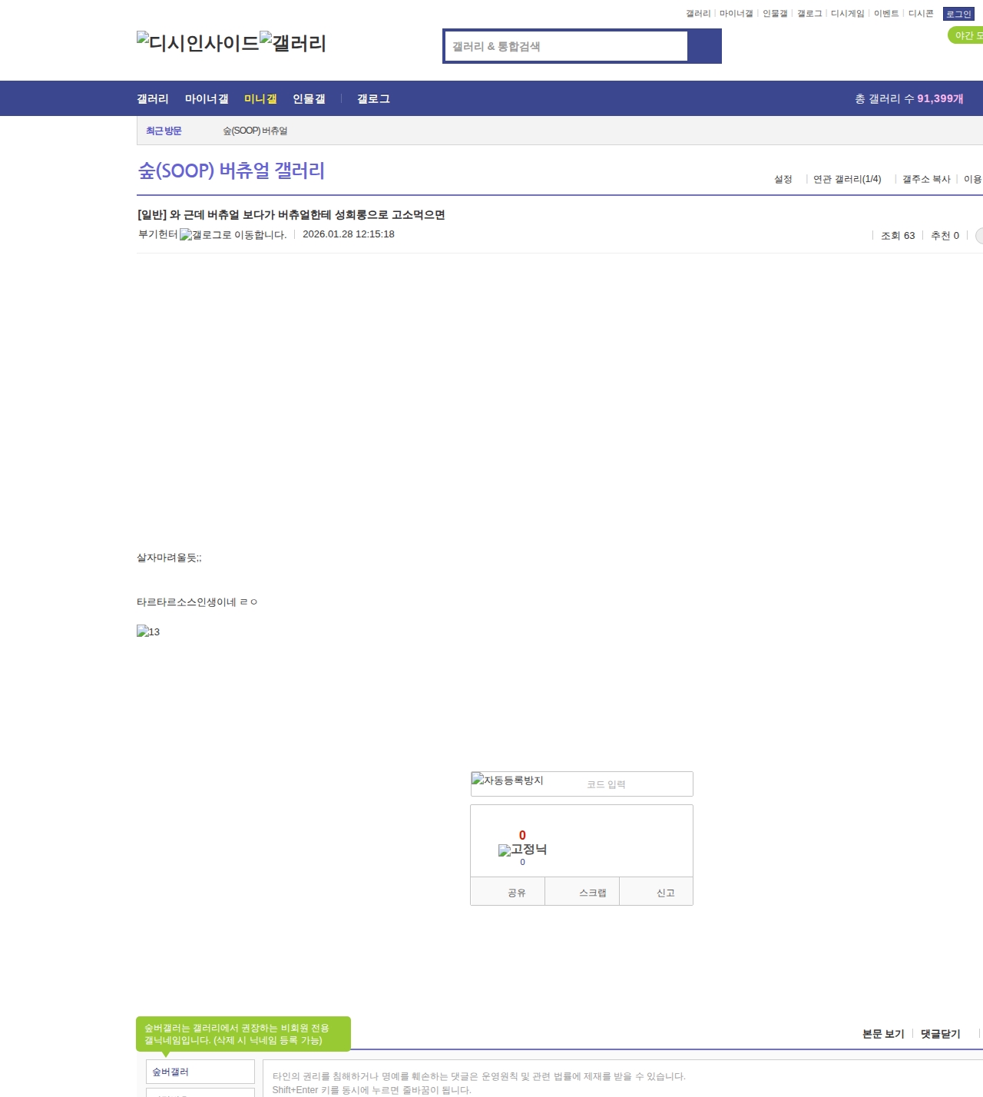
Task: Open recently visited 숲(SOOP) 버츄얼 gallery
Action: pos(255,131)
